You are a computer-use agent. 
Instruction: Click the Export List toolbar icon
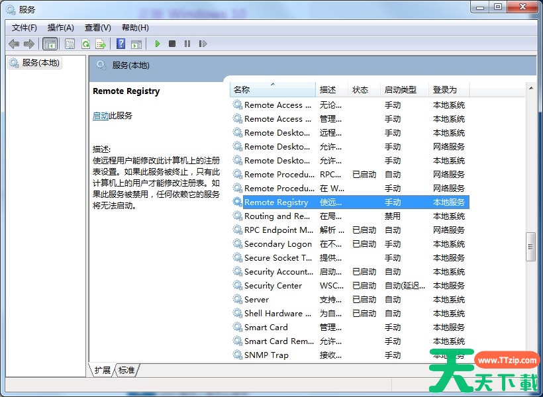tap(101, 44)
